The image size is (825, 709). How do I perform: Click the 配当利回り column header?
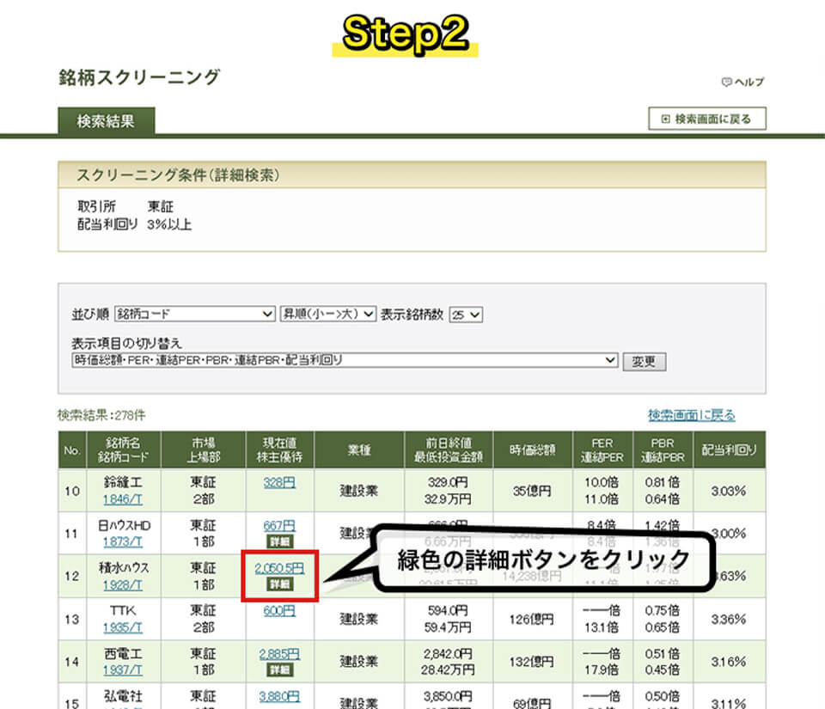[x=730, y=449]
